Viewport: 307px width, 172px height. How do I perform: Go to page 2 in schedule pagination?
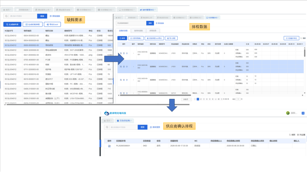click(201, 99)
